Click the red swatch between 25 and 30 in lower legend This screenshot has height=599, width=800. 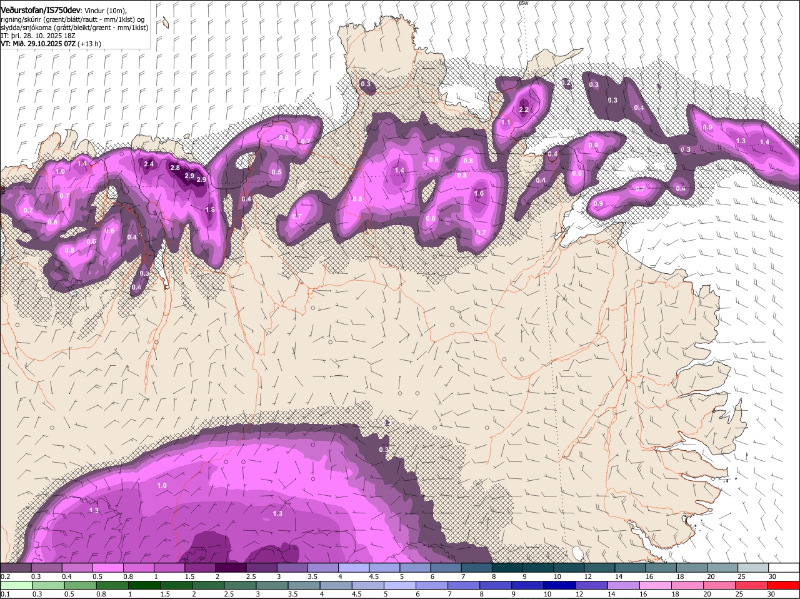(752, 585)
